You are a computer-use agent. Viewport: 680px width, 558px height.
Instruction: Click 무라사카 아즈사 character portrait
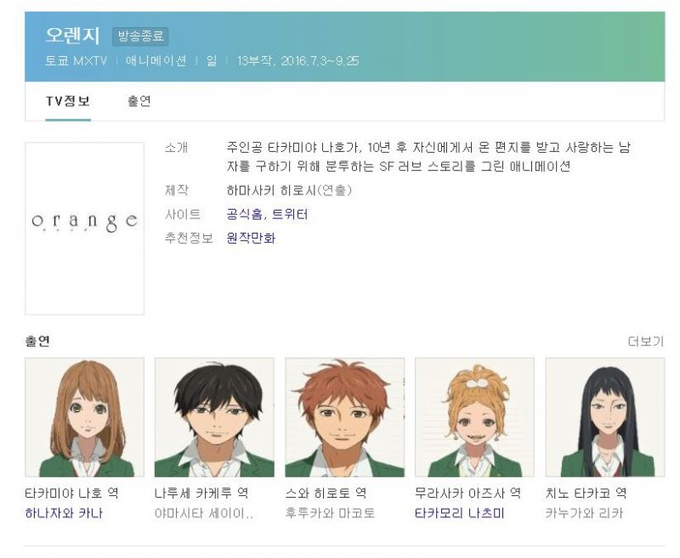tap(474, 417)
